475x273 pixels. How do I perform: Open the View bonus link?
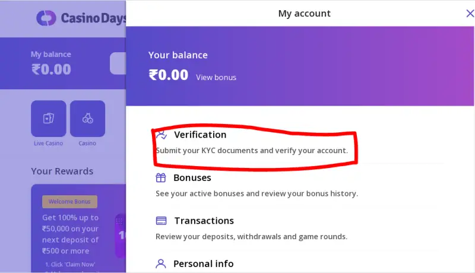coord(216,77)
